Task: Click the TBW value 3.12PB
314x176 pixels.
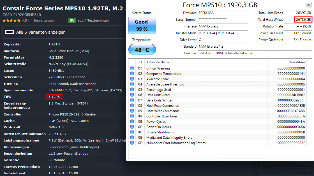Action: 54,97
